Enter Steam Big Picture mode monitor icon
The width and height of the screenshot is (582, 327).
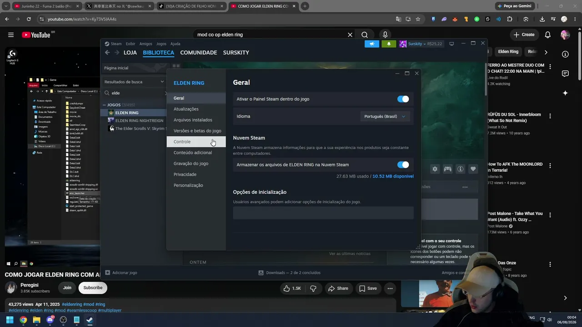452,44
